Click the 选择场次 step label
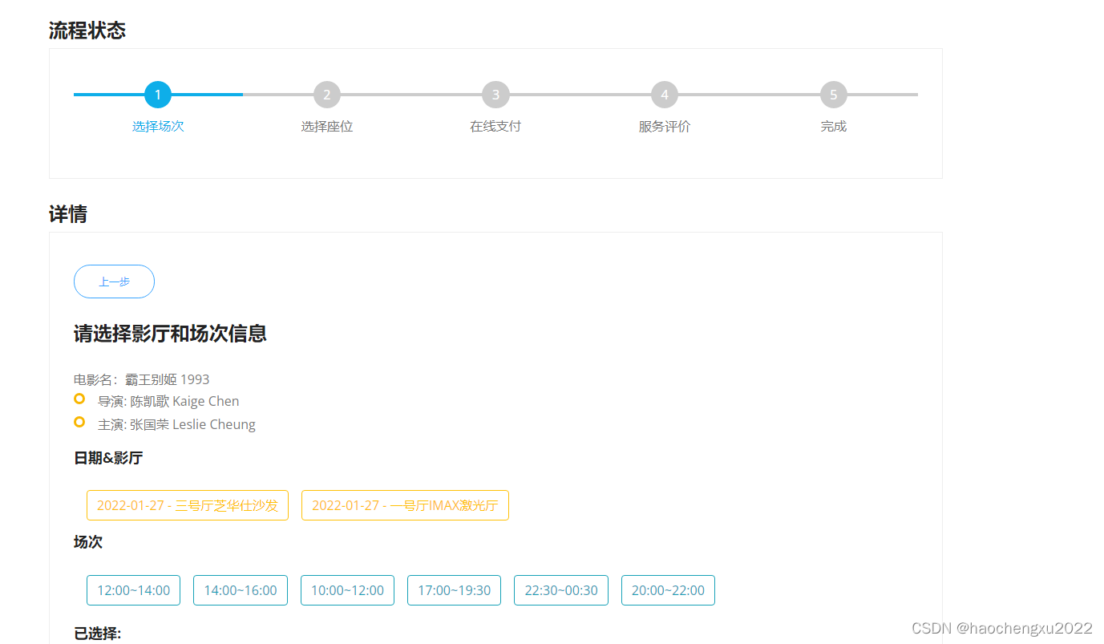Viewport: 1104px width, 644px height. click(x=158, y=127)
